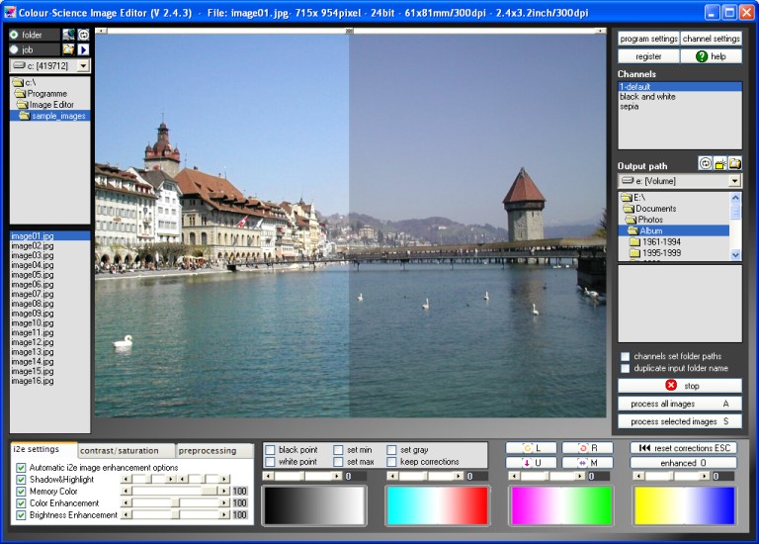Click the process all images button

pyautogui.click(x=679, y=404)
